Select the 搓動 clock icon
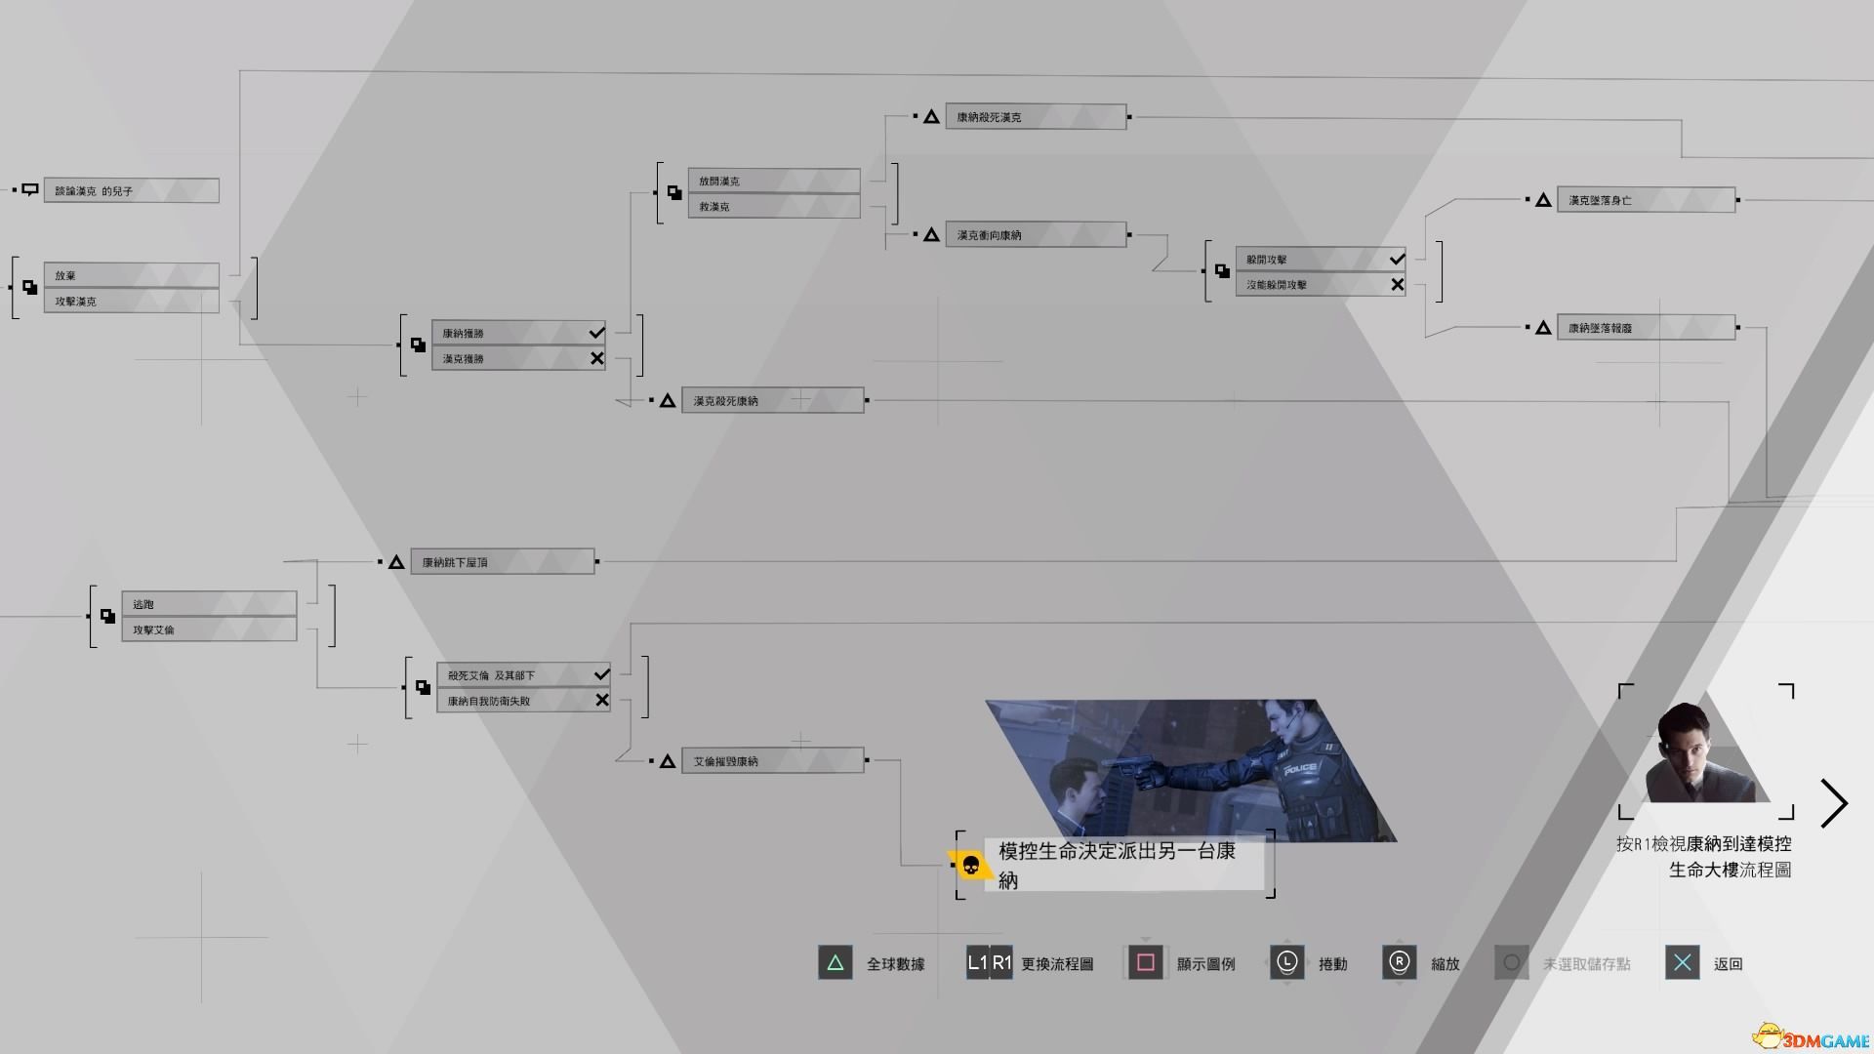Viewport: 1874px width, 1054px height. coord(1283,962)
